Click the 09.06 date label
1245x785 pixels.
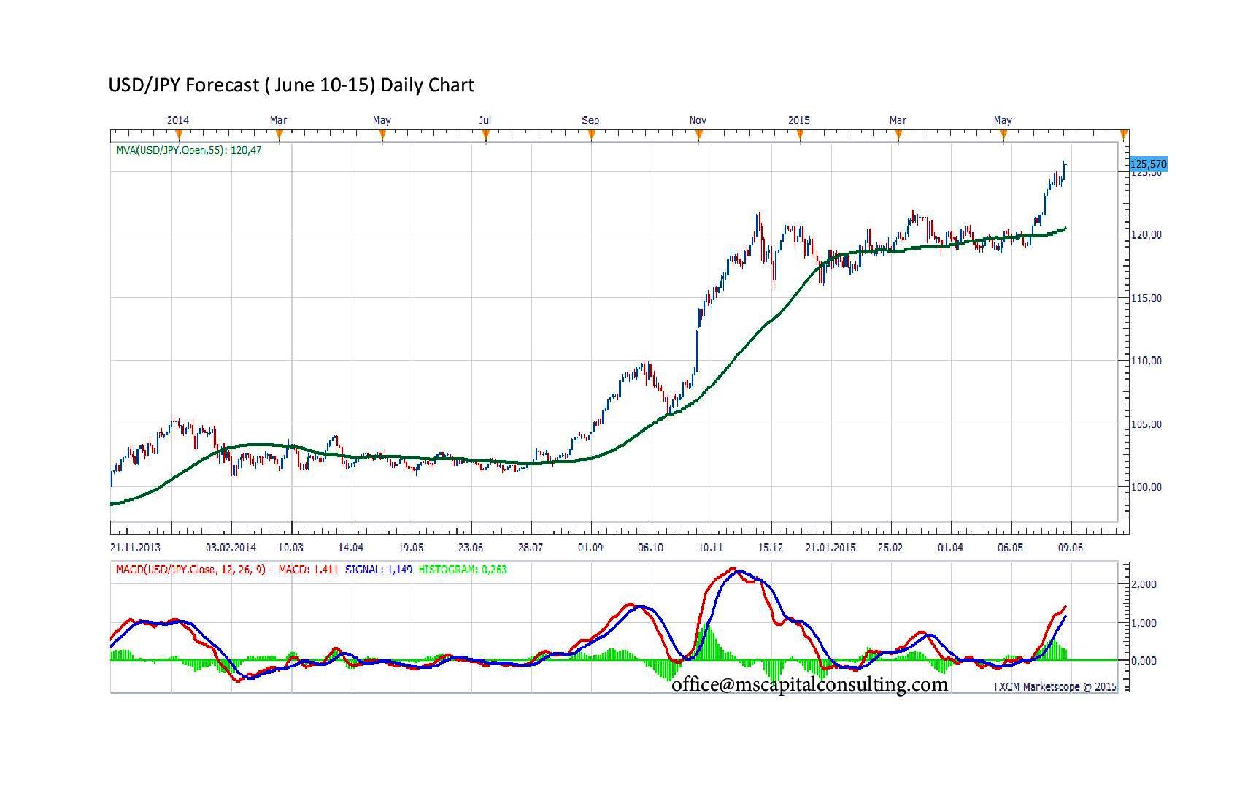pyautogui.click(x=1070, y=548)
